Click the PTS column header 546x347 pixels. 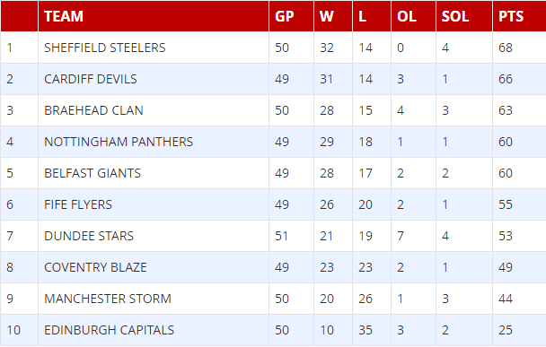511,16
